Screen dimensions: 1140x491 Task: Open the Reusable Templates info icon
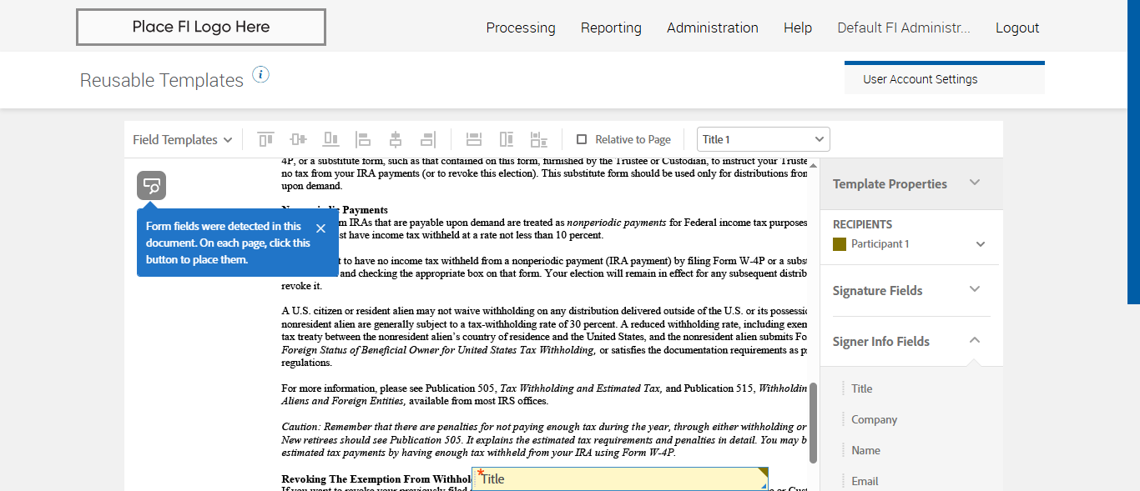[x=261, y=75]
